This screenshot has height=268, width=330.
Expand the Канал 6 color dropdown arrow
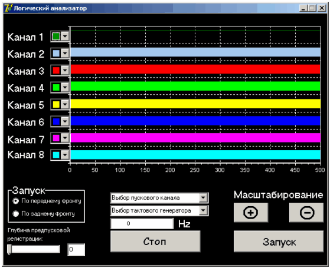pos(65,121)
